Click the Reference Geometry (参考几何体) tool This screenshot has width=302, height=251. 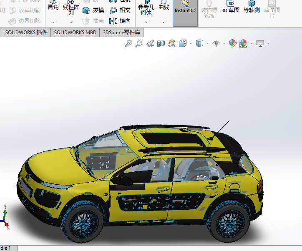coord(146,8)
